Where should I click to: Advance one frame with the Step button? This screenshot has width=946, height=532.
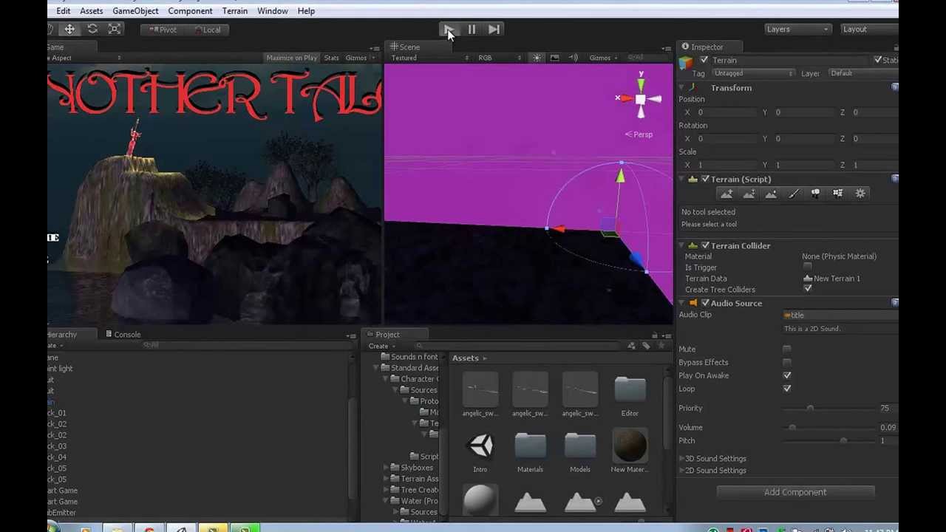coord(494,30)
